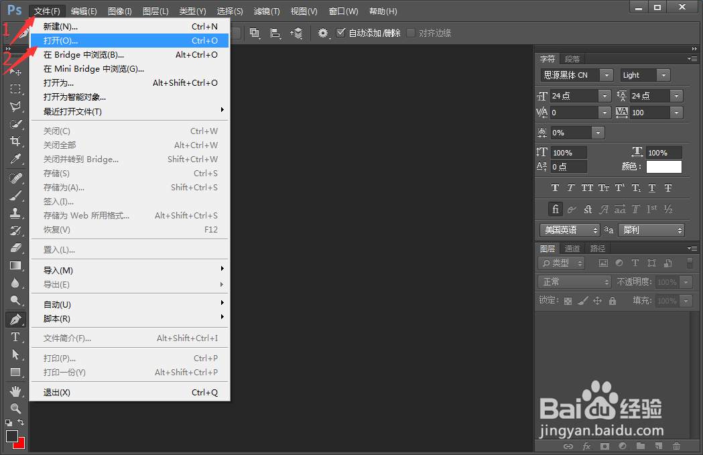Select the History Brush tool
703x455 pixels.
tap(15, 231)
